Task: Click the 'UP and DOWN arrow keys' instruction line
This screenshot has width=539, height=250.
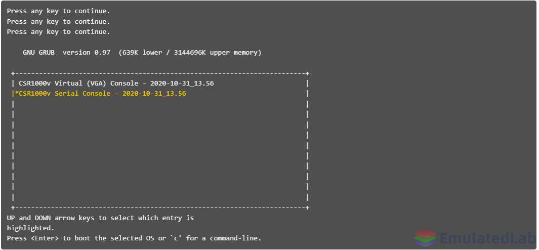Action: click(100, 218)
